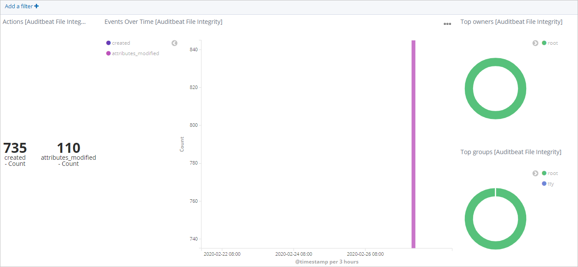Screen dimensions: 578x267
Task: Collapse the Events Over Time legend with its chevron
Action: coord(174,43)
